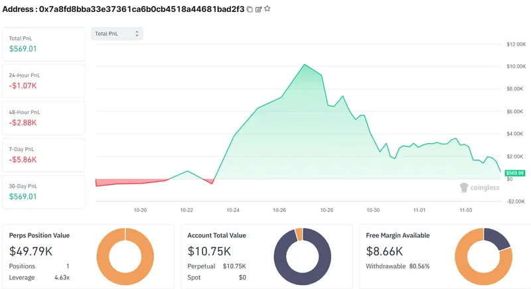Click the Free Margin Available donut chart
The image size is (531, 289).
click(x=483, y=256)
